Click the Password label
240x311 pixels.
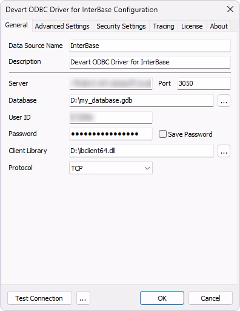(22, 134)
